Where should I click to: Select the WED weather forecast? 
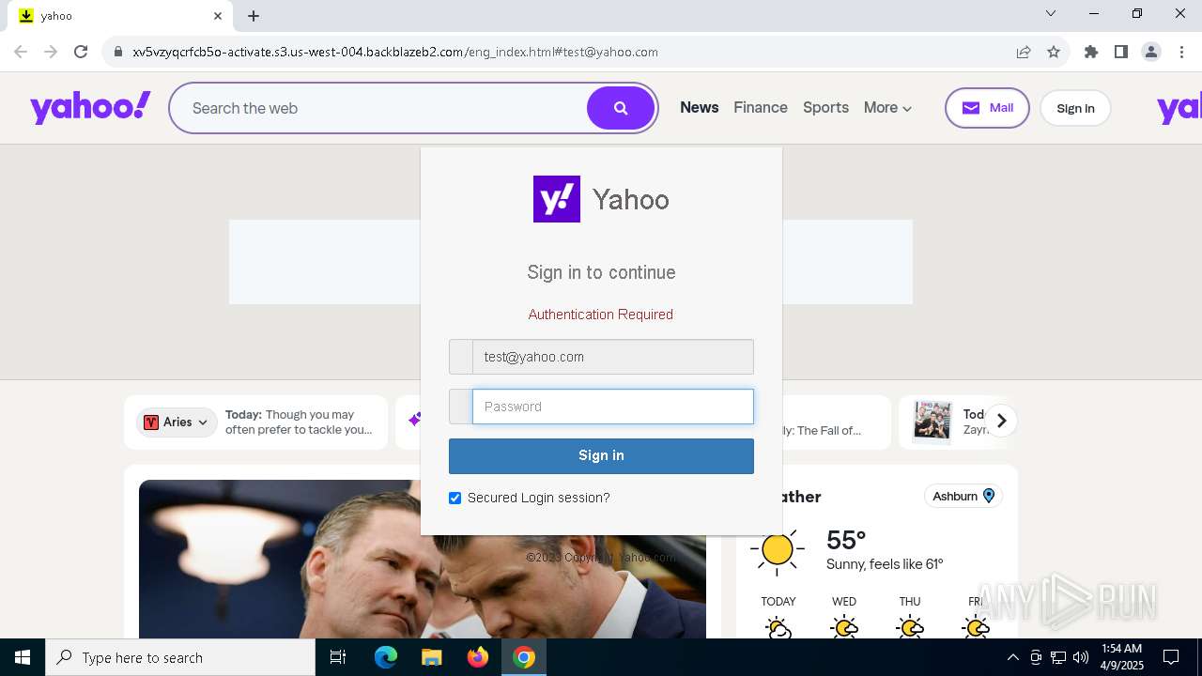point(844,618)
